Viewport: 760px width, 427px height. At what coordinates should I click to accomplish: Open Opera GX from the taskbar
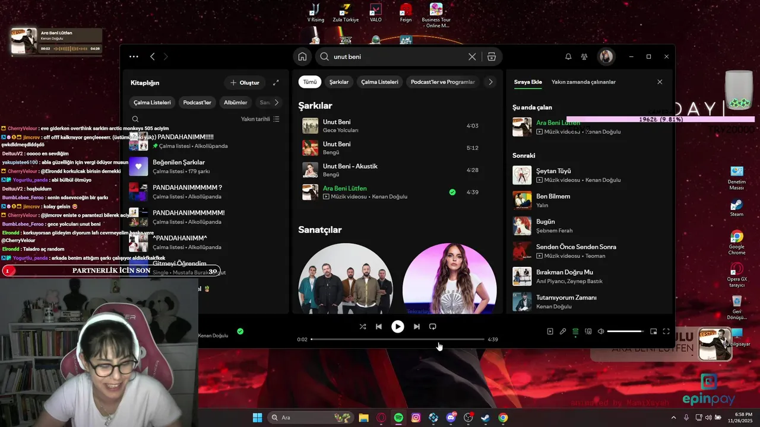pyautogui.click(x=381, y=418)
